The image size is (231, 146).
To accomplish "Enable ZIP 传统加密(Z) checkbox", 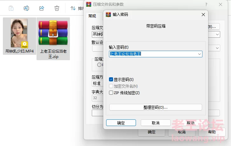I will coord(111,93).
